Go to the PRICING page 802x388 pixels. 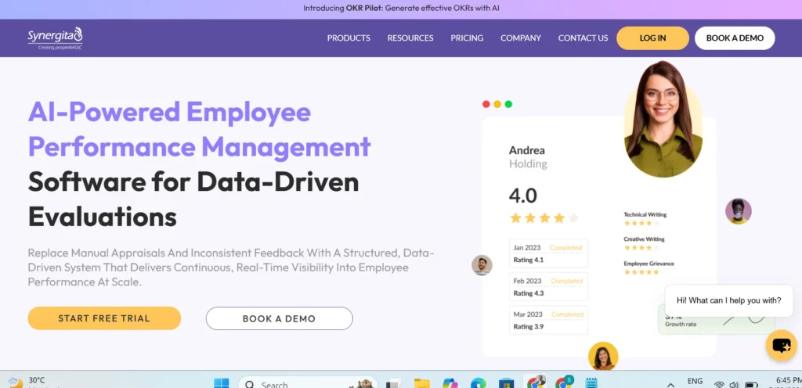click(467, 38)
